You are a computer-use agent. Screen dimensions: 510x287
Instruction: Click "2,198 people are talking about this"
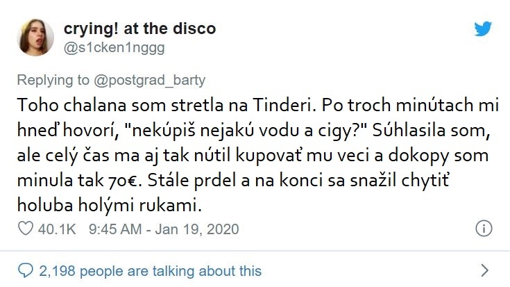click(x=150, y=270)
